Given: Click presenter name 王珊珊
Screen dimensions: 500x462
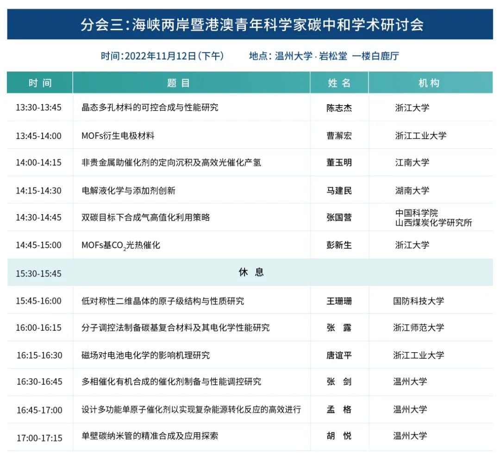Looking at the screenshot, I should [338, 300].
